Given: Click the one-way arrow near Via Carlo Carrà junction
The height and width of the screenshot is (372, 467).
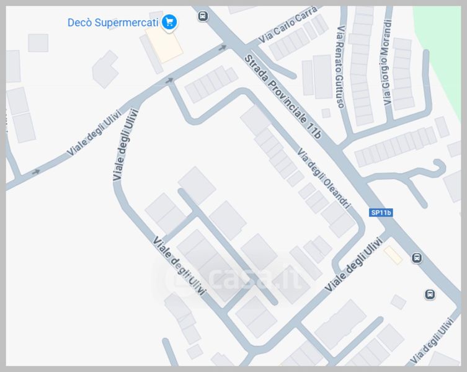Looking at the screenshot, I should coord(222,47).
